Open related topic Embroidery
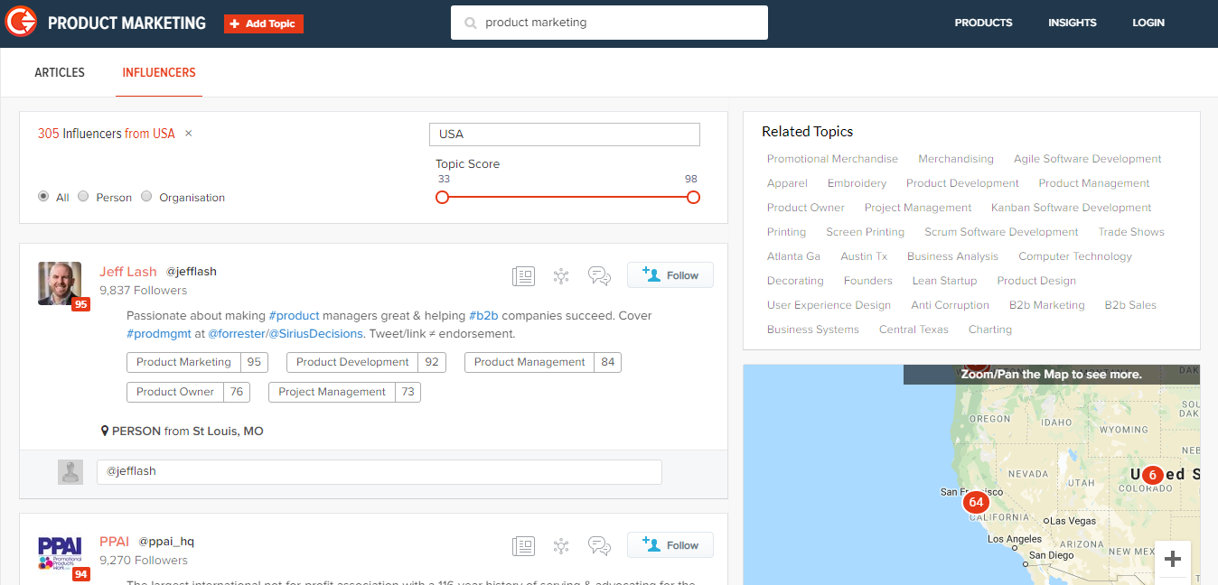1218x585 pixels. click(x=857, y=183)
